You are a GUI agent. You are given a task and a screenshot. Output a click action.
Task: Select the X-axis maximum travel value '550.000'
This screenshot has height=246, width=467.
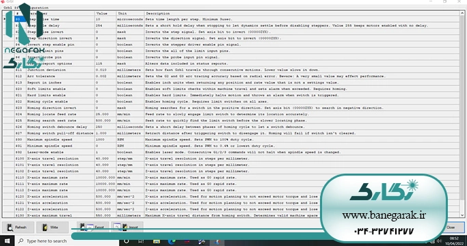pyautogui.click(x=105, y=215)
